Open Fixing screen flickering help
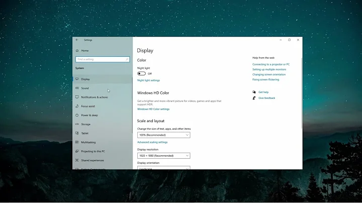The image size is (362, 203). [266, 79]
